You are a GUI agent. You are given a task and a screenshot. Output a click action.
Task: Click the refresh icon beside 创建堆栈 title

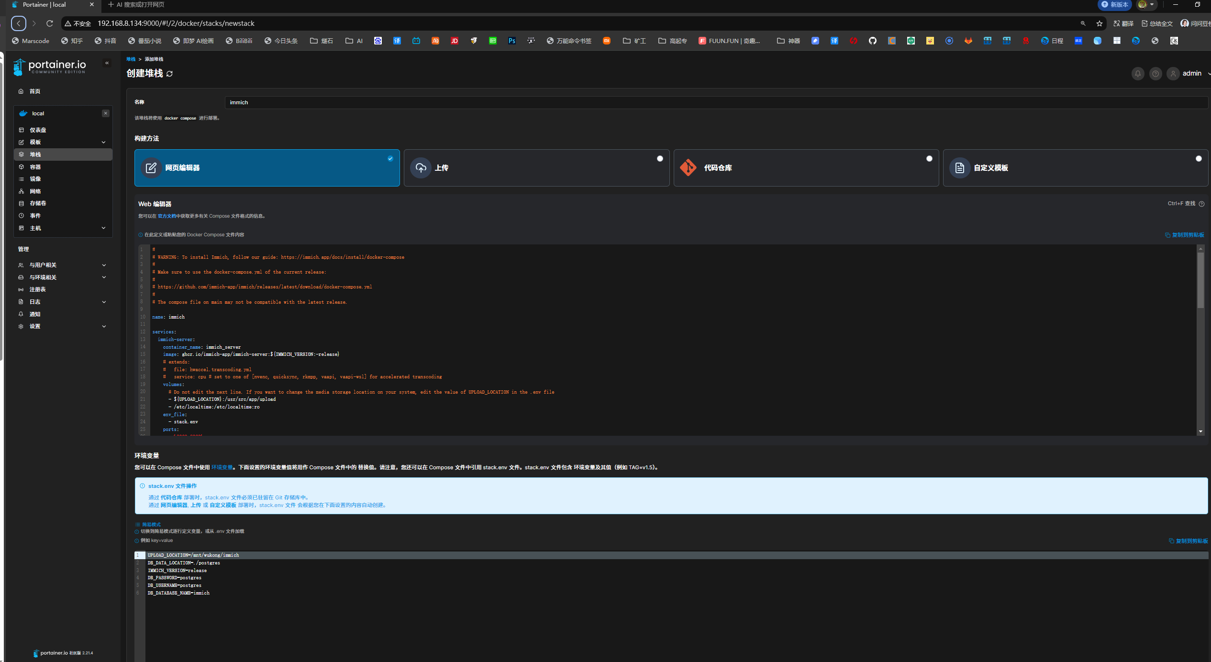pyautogui.click(x=169, y=74)
